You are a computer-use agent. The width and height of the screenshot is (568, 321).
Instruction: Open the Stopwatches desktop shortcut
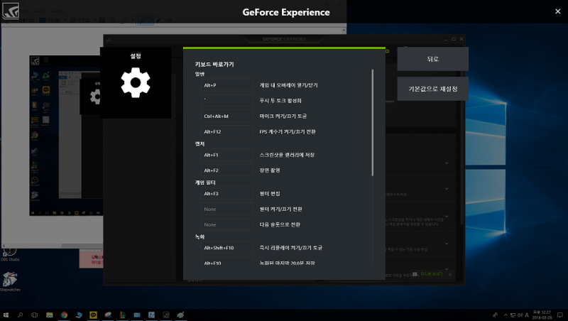(10, 281)
